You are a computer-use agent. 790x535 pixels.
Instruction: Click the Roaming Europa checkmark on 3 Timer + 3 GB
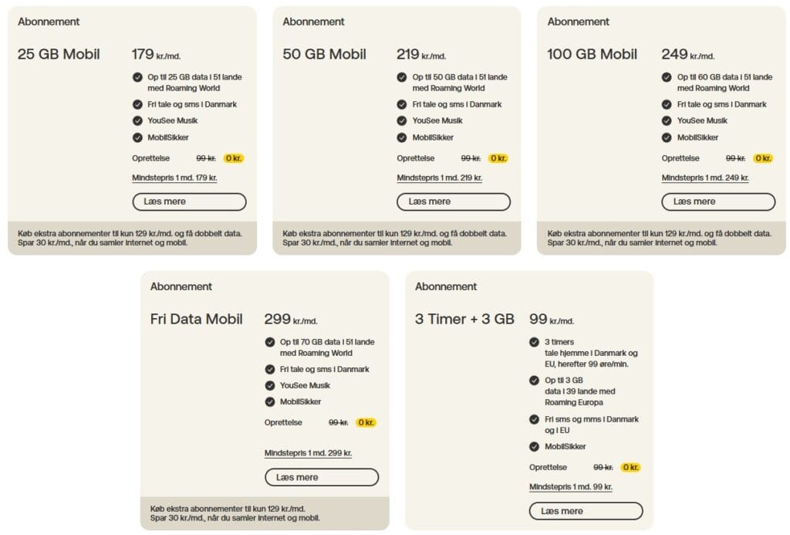point(535,381)
